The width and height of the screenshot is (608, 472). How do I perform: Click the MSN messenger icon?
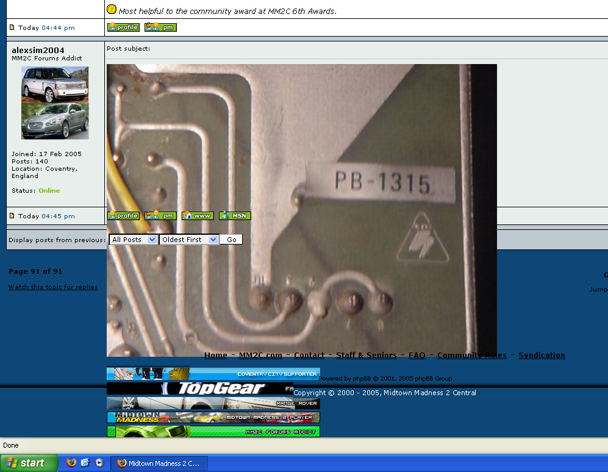[x=235, y=216]
